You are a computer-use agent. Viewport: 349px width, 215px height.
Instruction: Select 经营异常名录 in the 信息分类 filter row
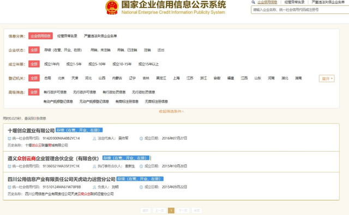click(x=67, y=36)
